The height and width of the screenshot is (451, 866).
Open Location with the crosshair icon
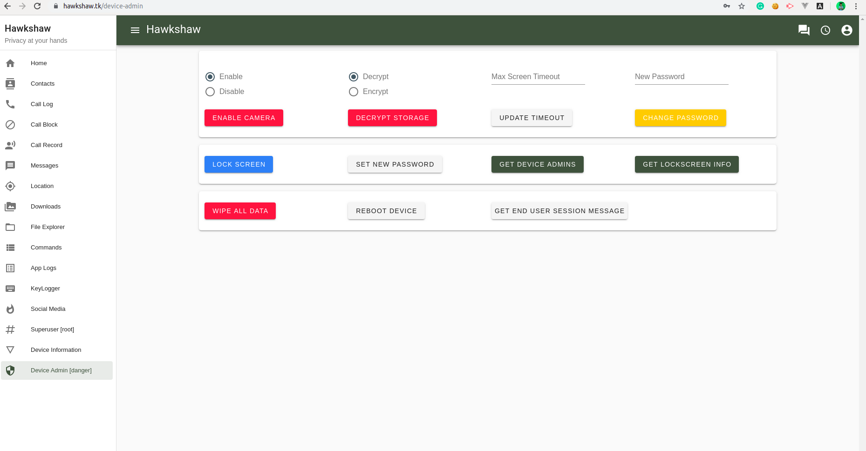[10, 186]
